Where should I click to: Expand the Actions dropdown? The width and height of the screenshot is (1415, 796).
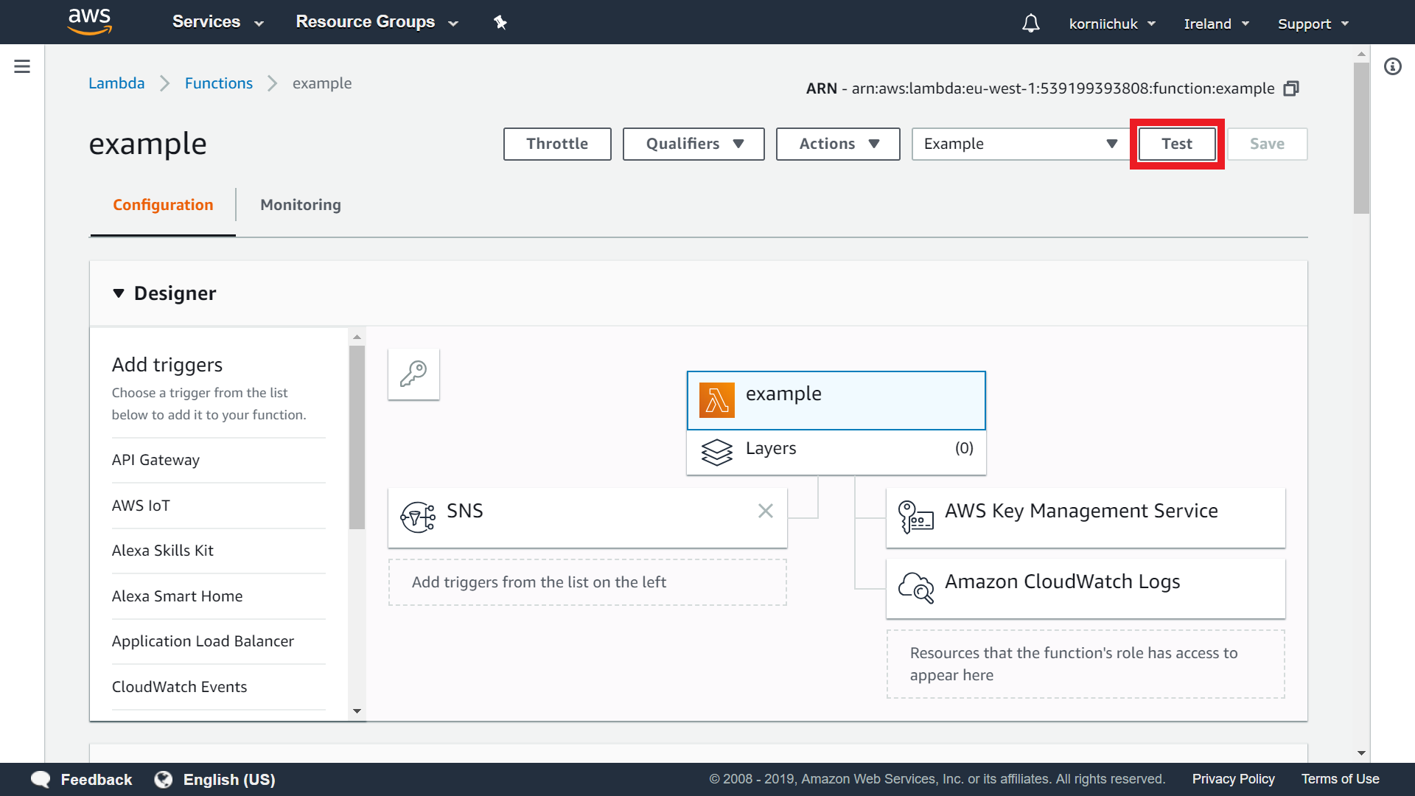pyautogui.click(x=837, y=144)
